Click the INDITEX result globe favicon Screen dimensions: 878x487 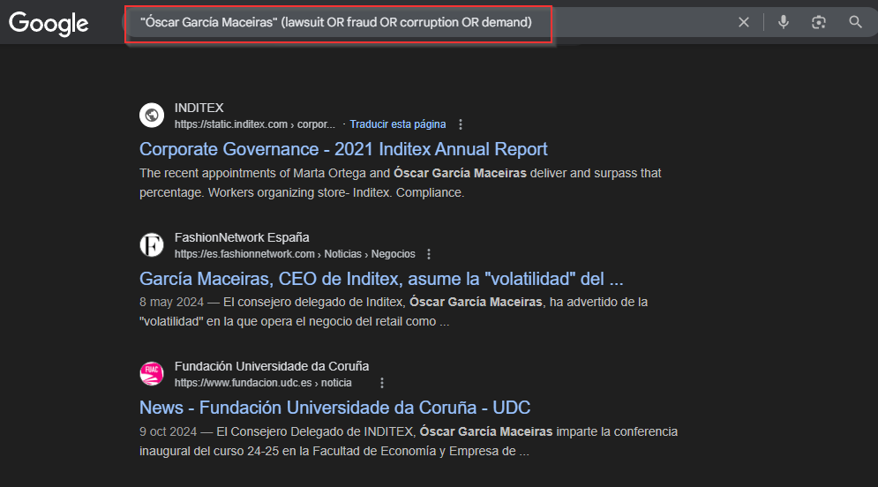click(152, 116)
